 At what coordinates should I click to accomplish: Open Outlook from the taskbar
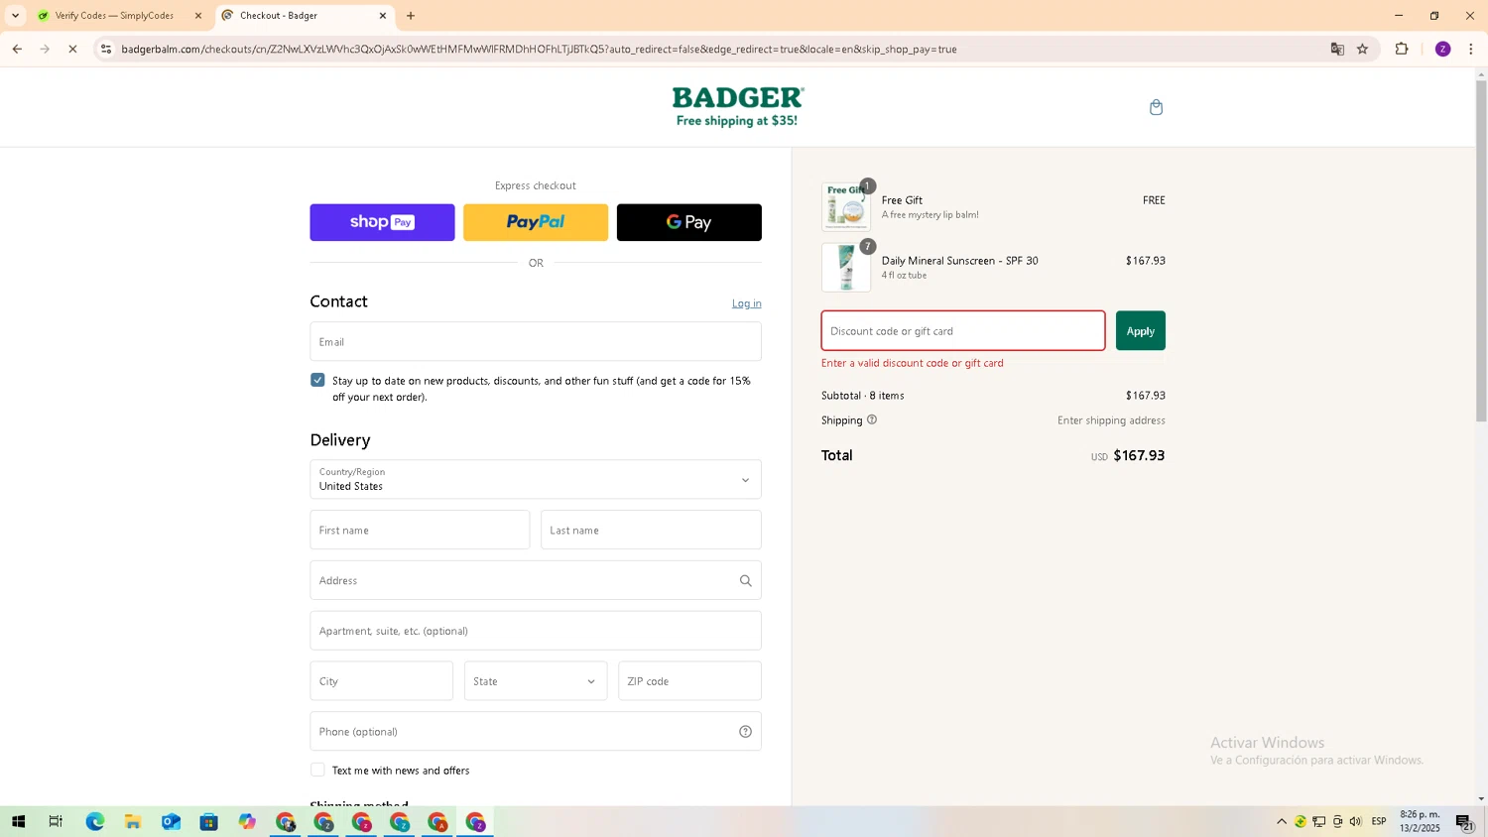coord(171,821)
